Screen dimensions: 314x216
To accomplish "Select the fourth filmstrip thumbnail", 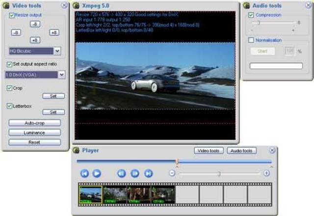I will click(163, 194).
